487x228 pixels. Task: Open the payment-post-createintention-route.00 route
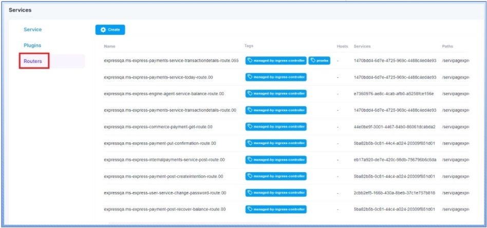pos(163,176)
